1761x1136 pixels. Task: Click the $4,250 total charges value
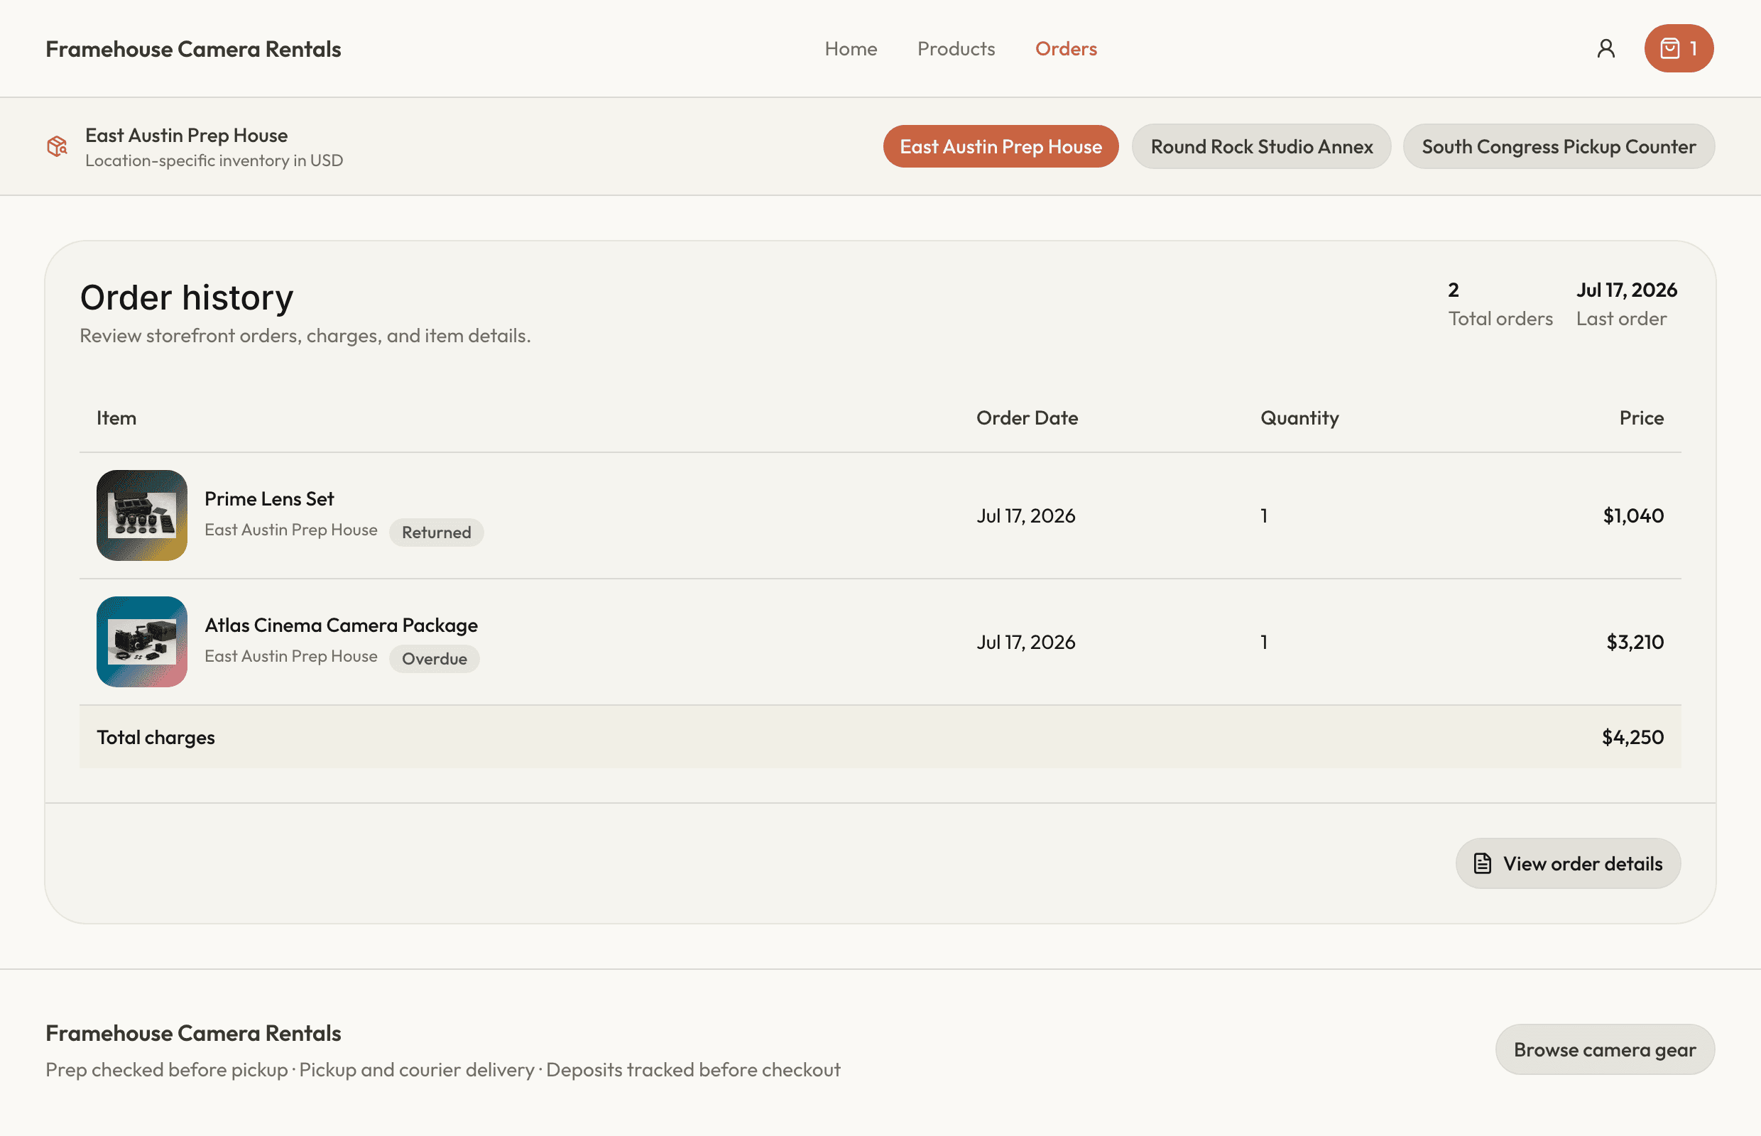click(x=1632, y=737)
